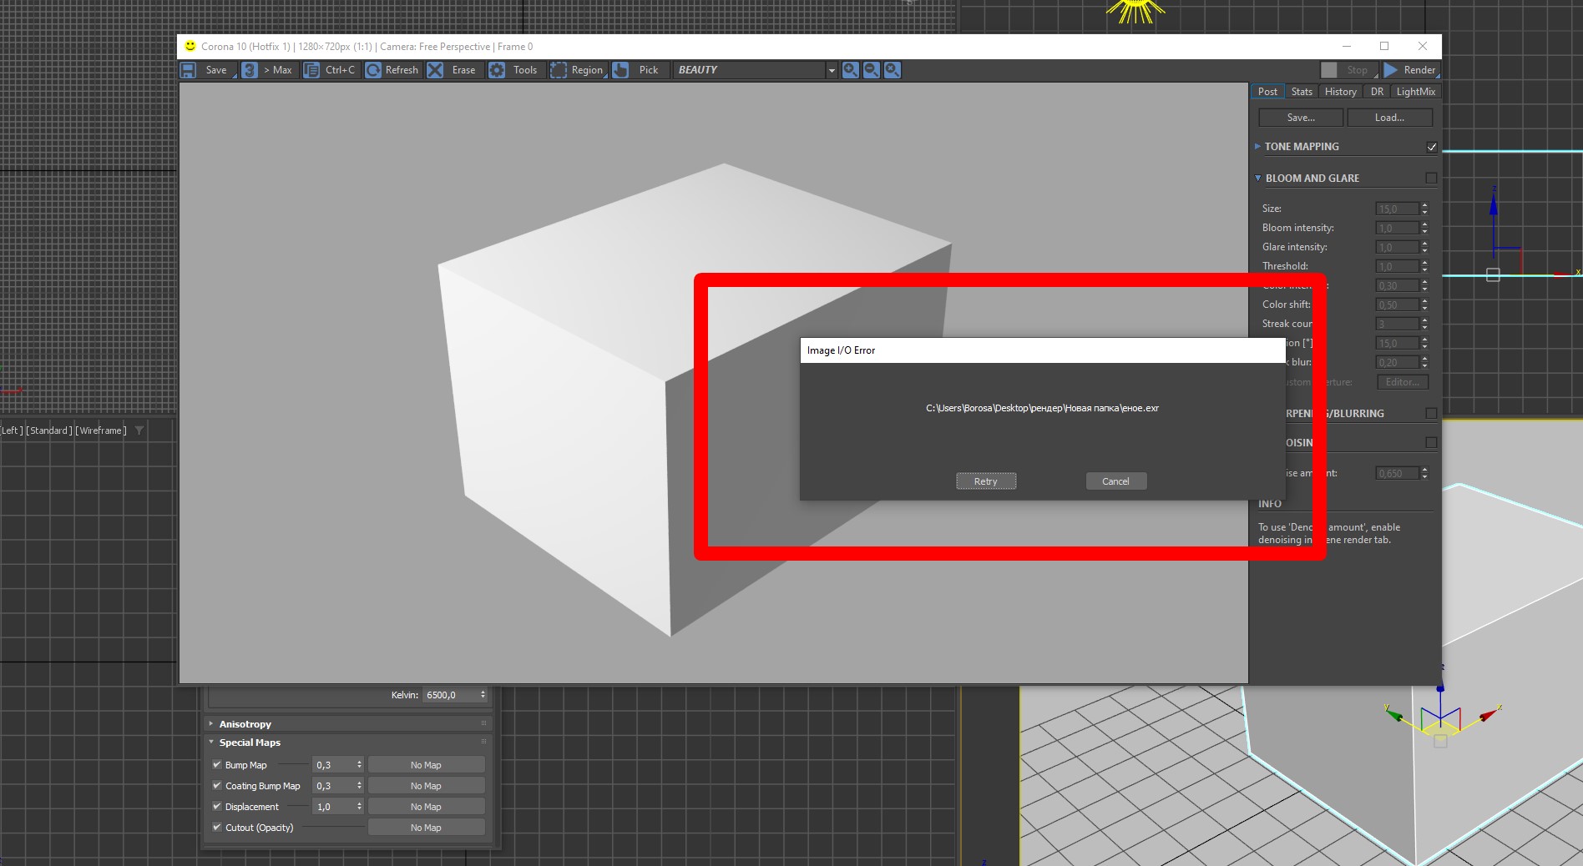The width and height of the screenshot is (1583, 866).
Task: Collapse the Special Maps rollout
Action: pos(250,743)
